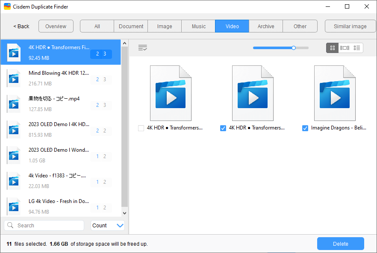
Task: Open the Similar image tab
Action: point(350,26)
